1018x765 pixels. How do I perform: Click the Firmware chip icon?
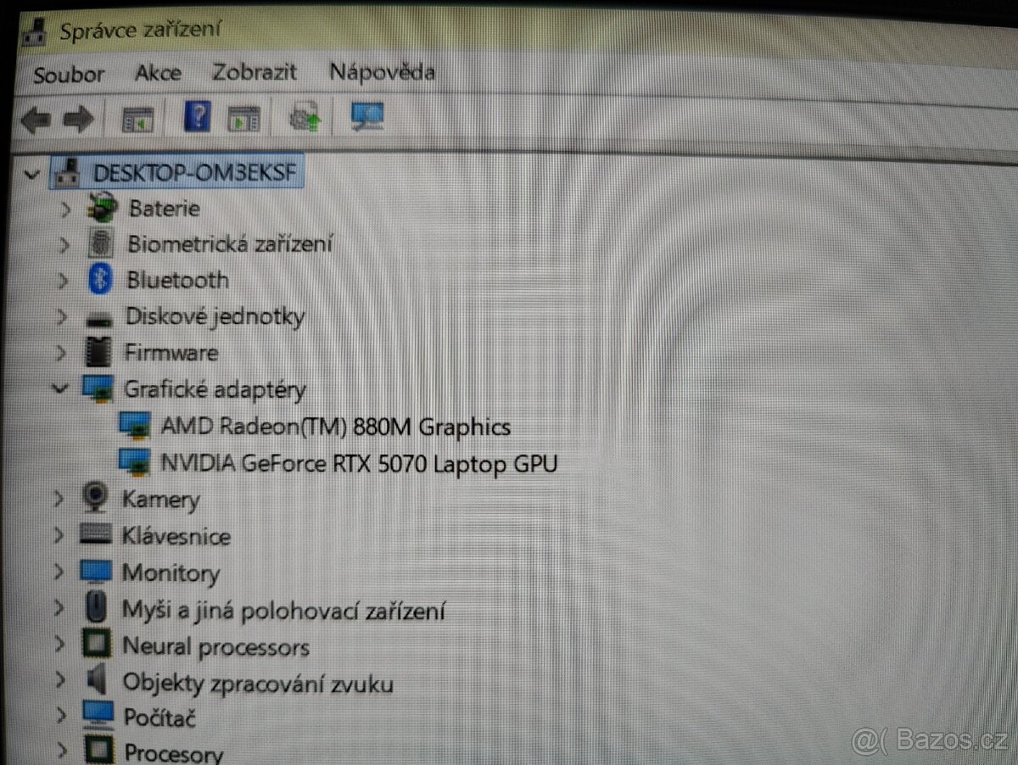tap(99, 352)
